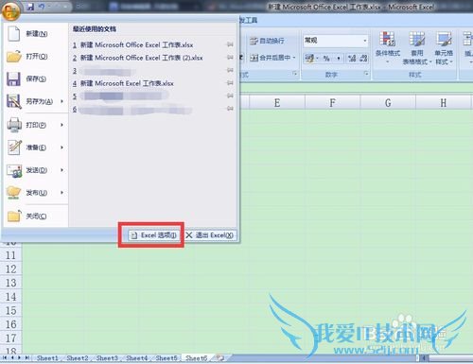473x364 pixels.
Task: Switch to the Sheet3 tab
Action: click(x=107, y=358)
